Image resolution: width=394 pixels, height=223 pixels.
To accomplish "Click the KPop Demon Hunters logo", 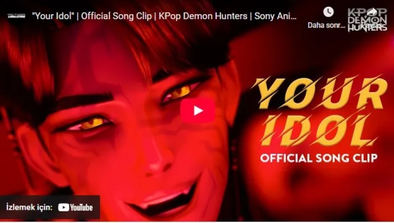I will pos(367,20).
